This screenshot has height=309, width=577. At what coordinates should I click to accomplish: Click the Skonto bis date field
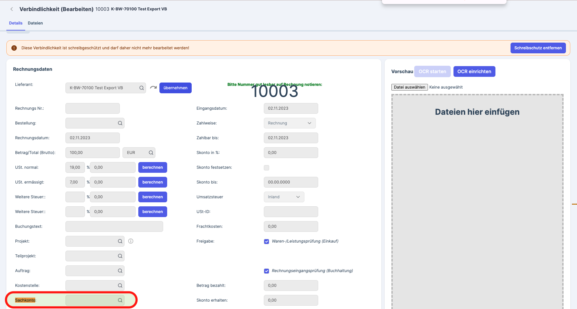click(x=291, y=182)
